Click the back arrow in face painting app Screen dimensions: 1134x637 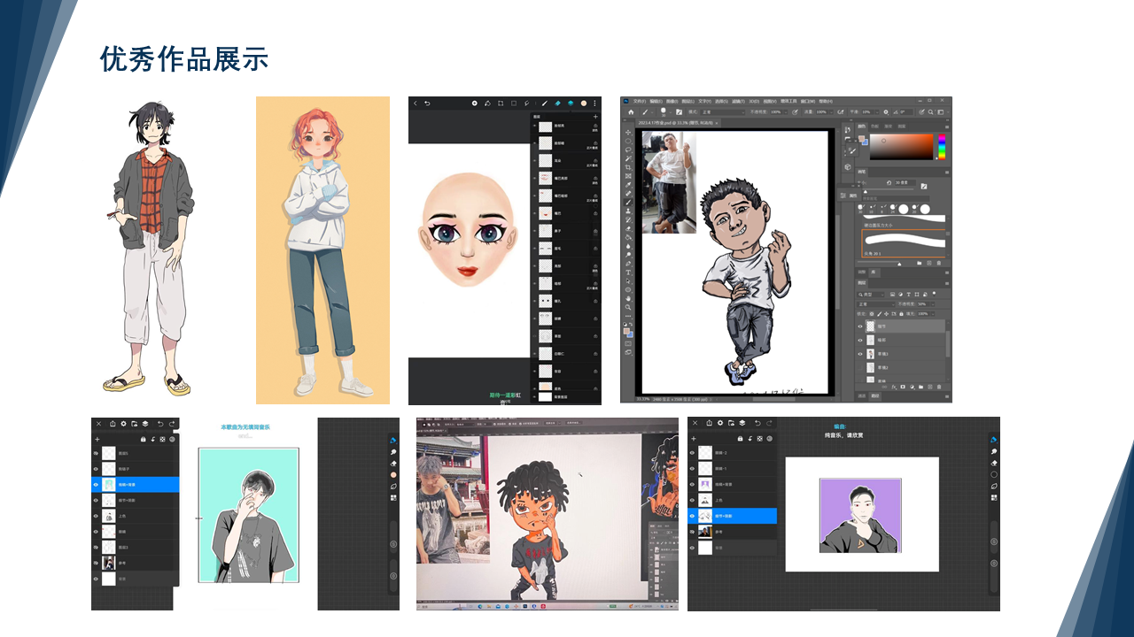(416, 104)
